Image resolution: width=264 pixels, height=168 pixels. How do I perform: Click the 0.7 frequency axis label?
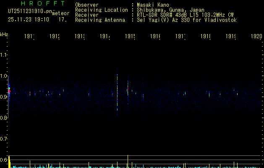click(x=3, y=139)
